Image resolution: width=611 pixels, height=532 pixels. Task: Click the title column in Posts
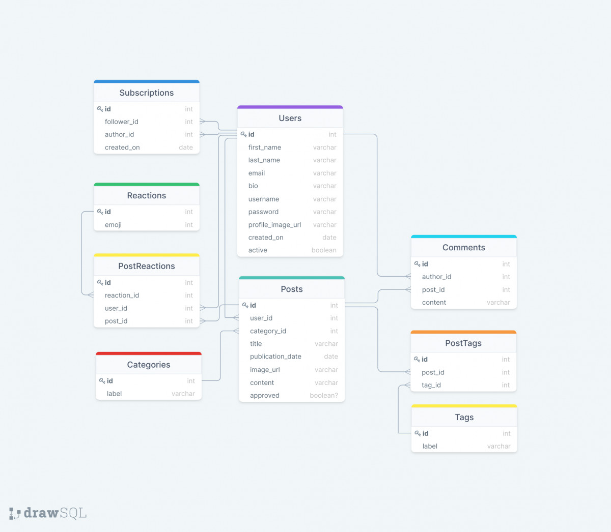(x=292, y=344)
